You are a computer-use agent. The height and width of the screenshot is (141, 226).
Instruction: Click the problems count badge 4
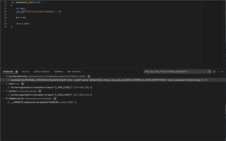click(16, 72)
